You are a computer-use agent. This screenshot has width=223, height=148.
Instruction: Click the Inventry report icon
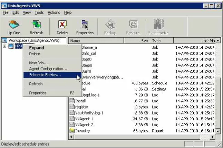click(72, 131)
